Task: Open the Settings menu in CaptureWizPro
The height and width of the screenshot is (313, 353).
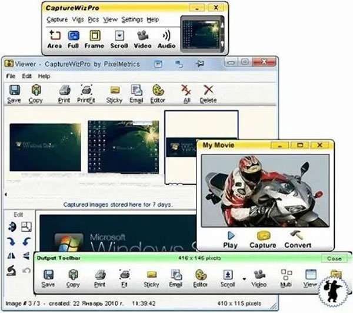Action: pos(132,19)
